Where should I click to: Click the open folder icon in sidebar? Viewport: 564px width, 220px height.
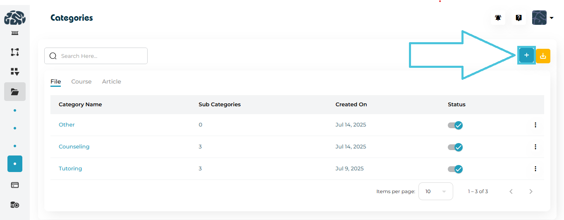tap(15, 92)
